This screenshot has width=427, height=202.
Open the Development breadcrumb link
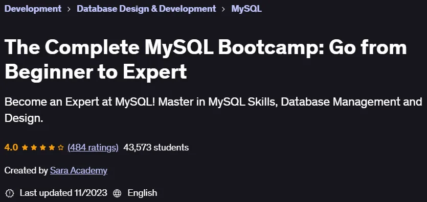pyautogui.click(x=33, y=9)
